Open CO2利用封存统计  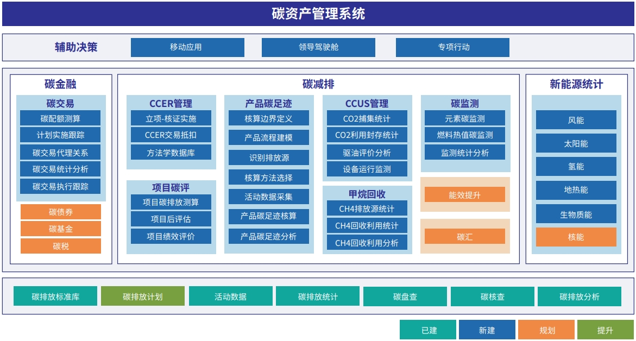pyautogui.click(x=367, y=135)
